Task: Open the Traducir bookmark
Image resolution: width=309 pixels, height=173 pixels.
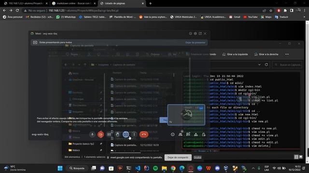Action: pyautogui.click(x=281, y=17)
